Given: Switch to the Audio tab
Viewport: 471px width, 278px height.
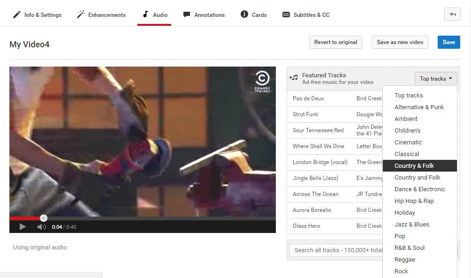Looking at the screenshot, I should pyautogui.click(x=154, y=15).
